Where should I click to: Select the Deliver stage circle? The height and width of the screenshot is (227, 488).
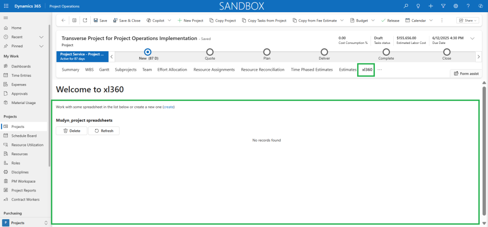point(325,52)
